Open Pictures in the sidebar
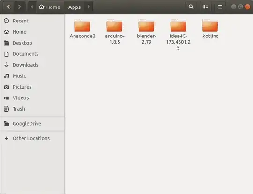Image resolution: width=253 pixels, height=194 pixels. click(32, 87)
